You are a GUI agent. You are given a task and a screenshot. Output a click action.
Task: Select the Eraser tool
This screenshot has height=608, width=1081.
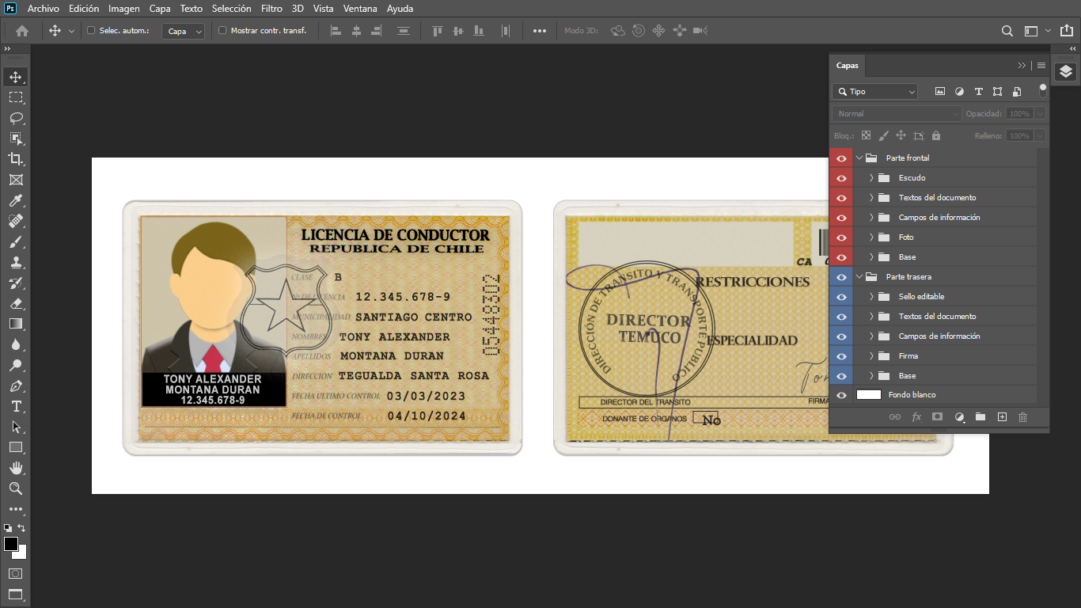(16, 303)
